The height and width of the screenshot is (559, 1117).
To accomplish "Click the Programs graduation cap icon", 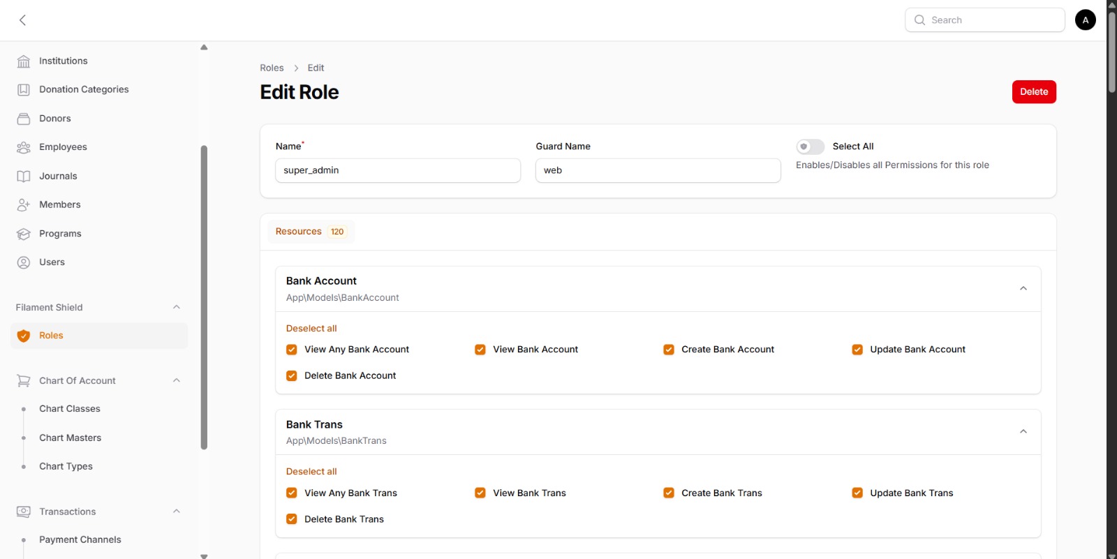I will pyautogui.click(x=24, y=234).
